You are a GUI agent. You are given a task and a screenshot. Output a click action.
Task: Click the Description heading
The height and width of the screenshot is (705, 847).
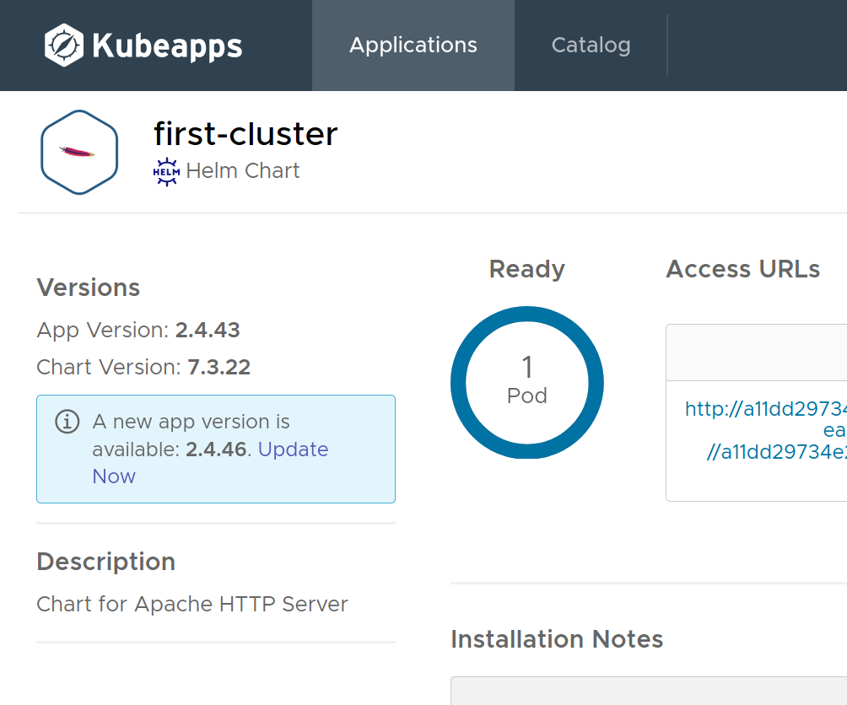106,562
